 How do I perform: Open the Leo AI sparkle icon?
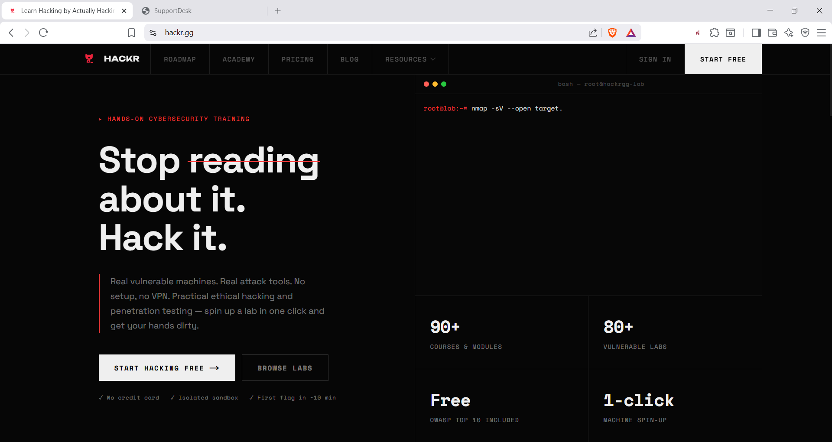pyautogui.click(x=789, y=32)
